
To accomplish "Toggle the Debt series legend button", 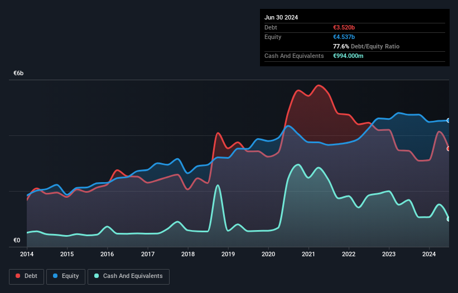I will tap(27, 276).
